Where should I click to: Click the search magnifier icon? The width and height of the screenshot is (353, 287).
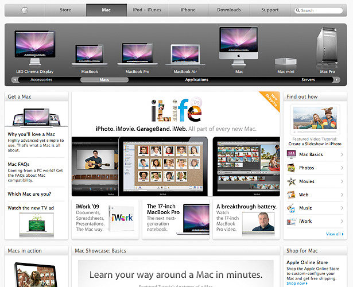[298, 10]
